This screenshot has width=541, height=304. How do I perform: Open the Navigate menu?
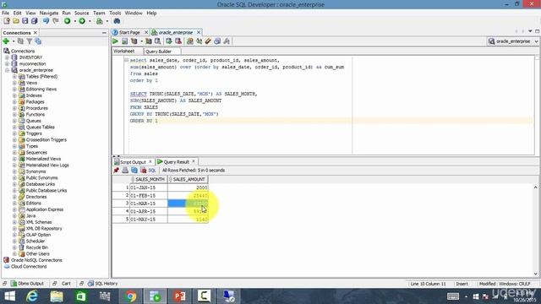49,13
